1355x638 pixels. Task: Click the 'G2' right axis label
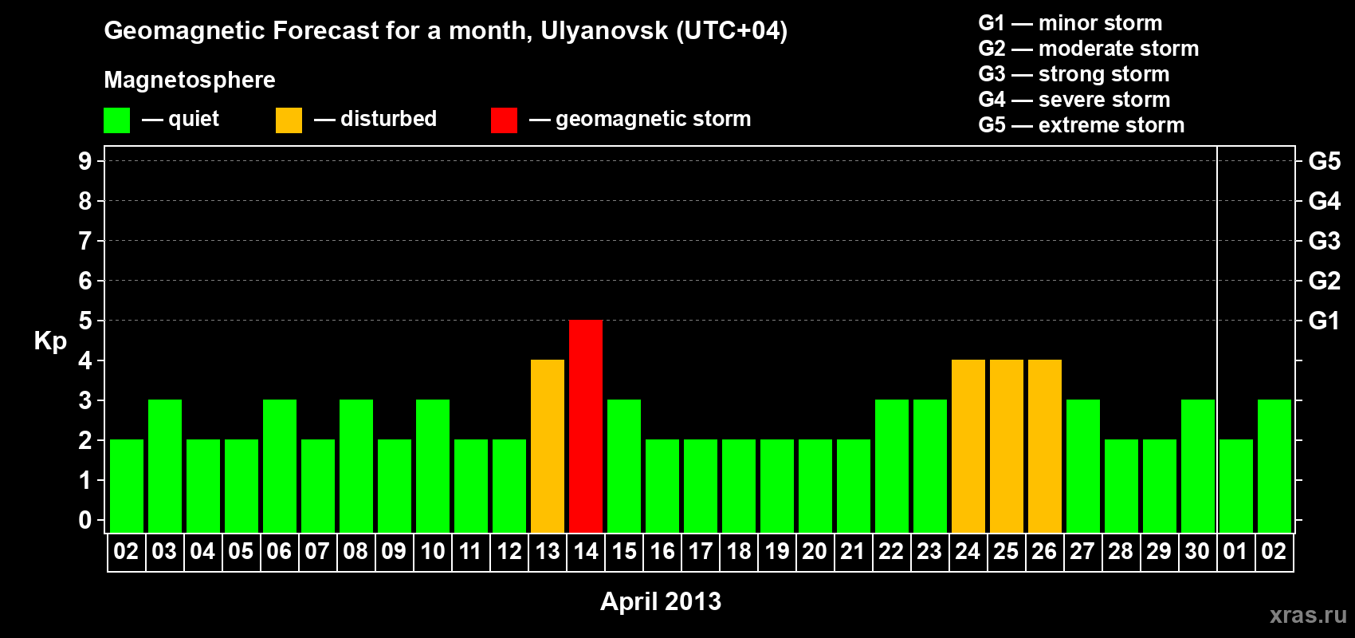(1325, 281)
